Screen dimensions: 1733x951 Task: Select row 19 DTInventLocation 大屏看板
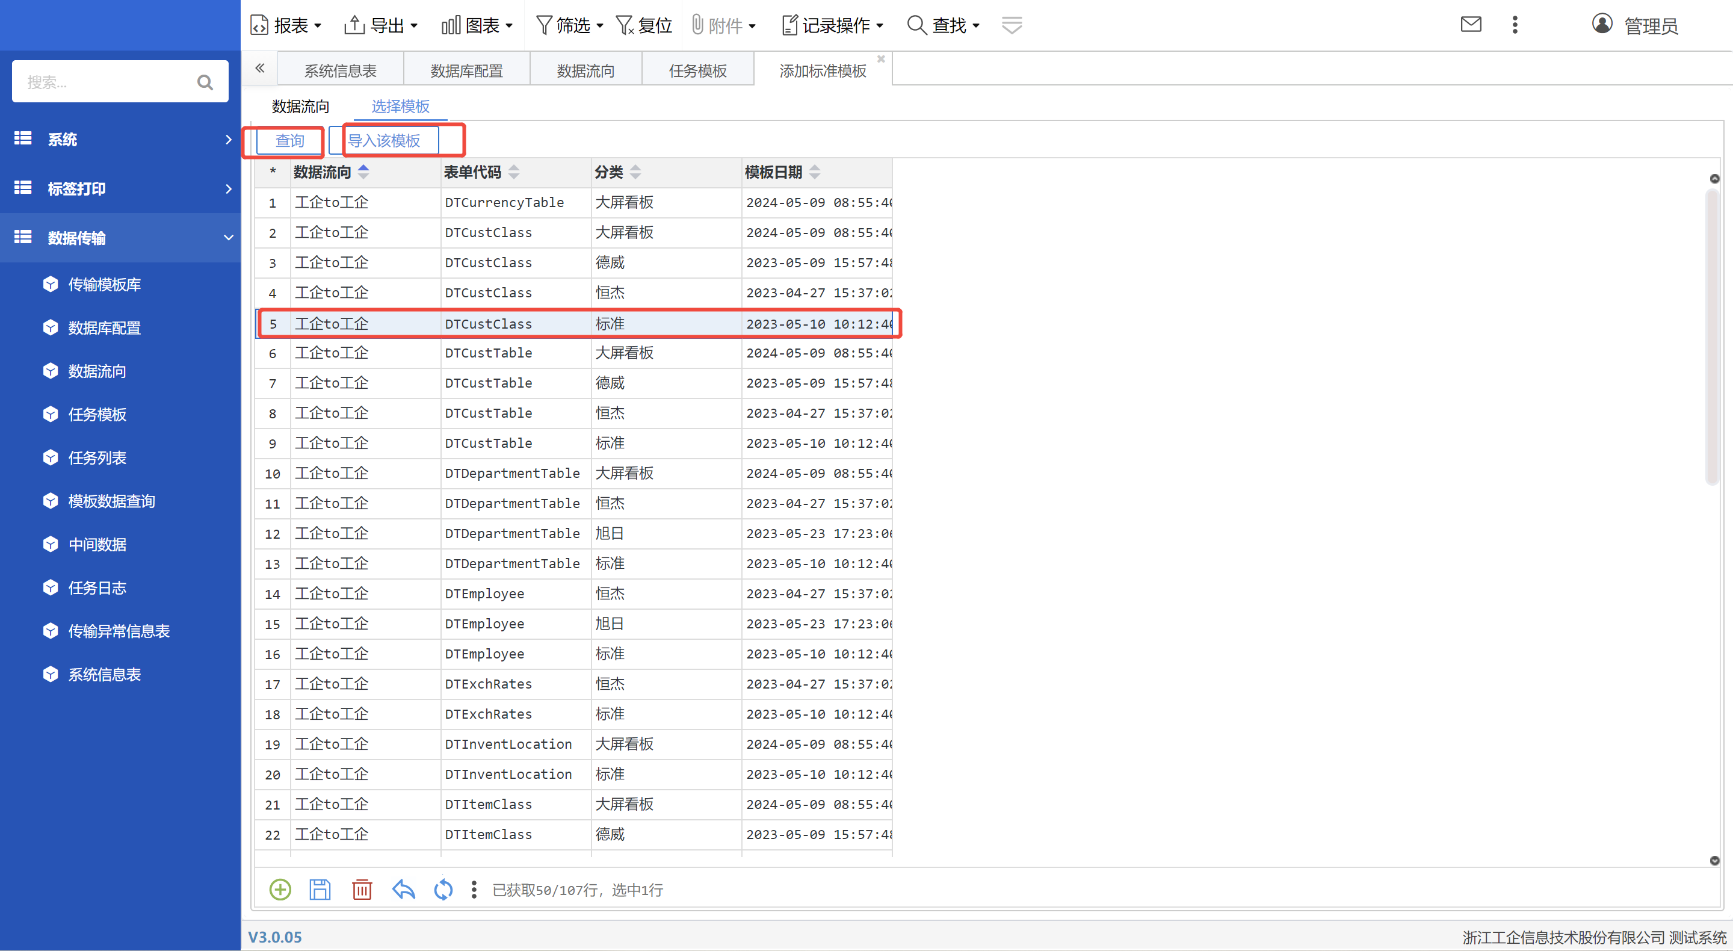[574, 745]
